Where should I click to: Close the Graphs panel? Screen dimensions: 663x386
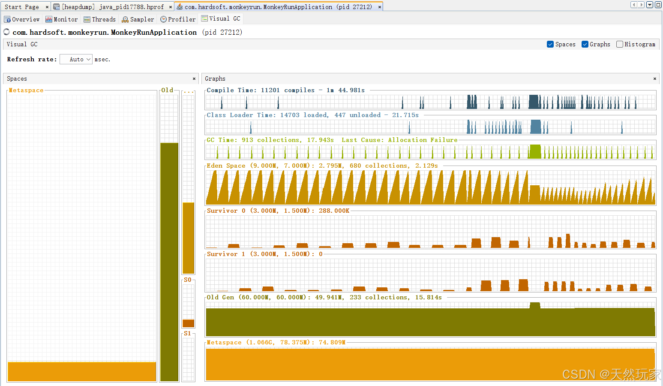[655, 79]
